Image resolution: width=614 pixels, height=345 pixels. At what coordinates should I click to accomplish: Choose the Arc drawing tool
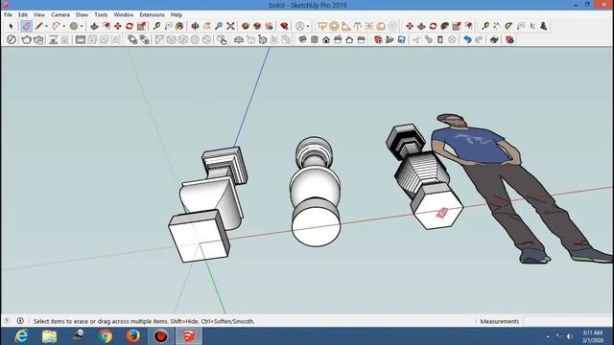[56, 26]
